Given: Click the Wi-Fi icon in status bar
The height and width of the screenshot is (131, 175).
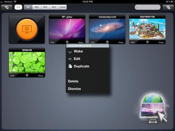Looking at the screenshot, I should (x=15, y=1).
